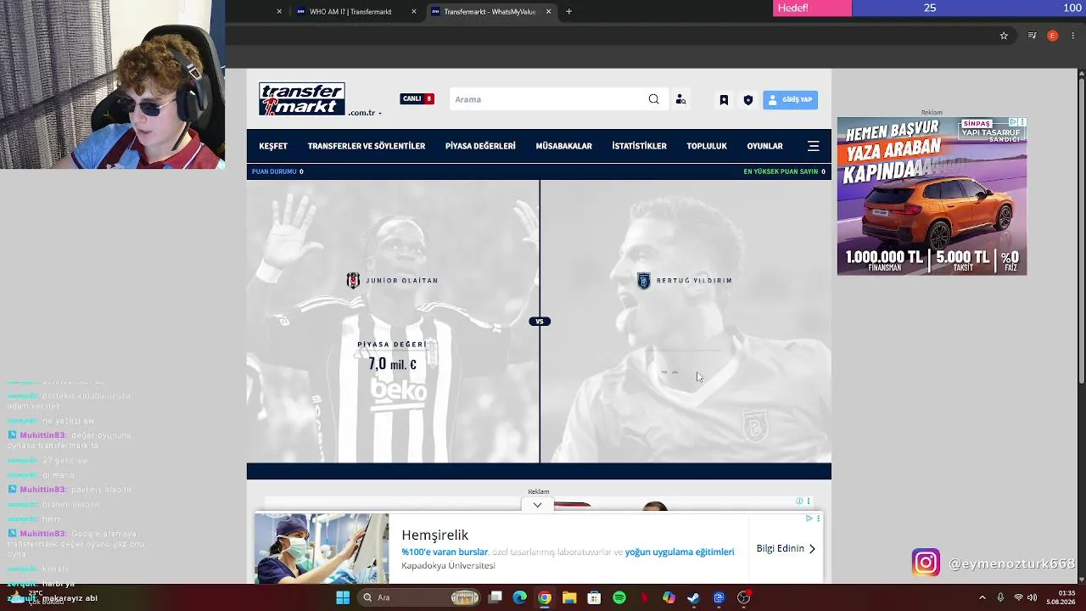Image resolution: width=1086 pixels, height=611 pixels.
Task: Collapse the bottom ad with chevron
Action: coord(537,505)
